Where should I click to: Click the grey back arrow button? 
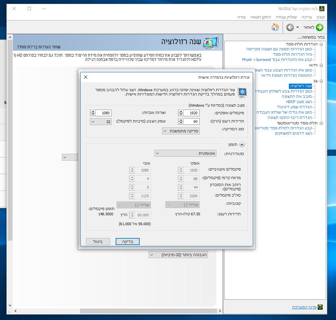[x=290, y=27]
